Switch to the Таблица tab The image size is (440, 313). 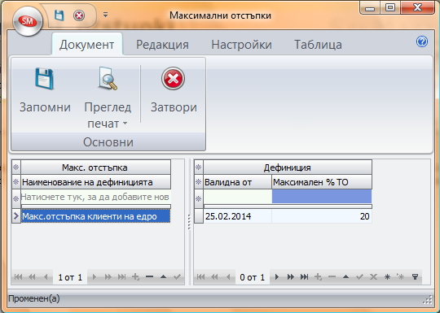pos(318,45)
